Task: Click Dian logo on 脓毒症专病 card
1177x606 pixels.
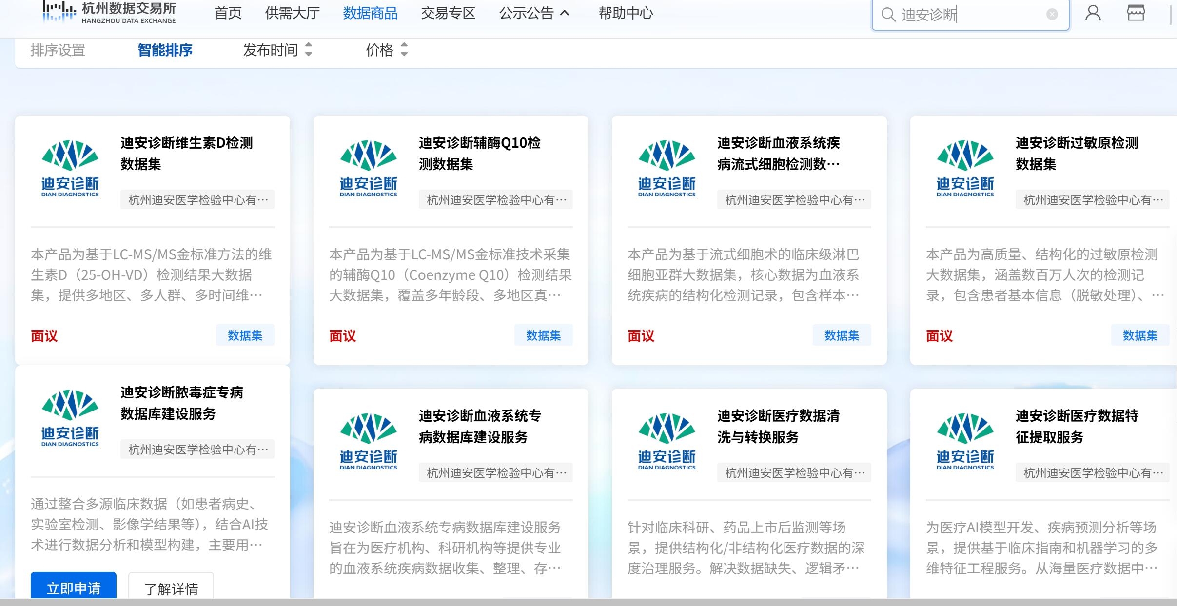Action: [x=70, y=418]
